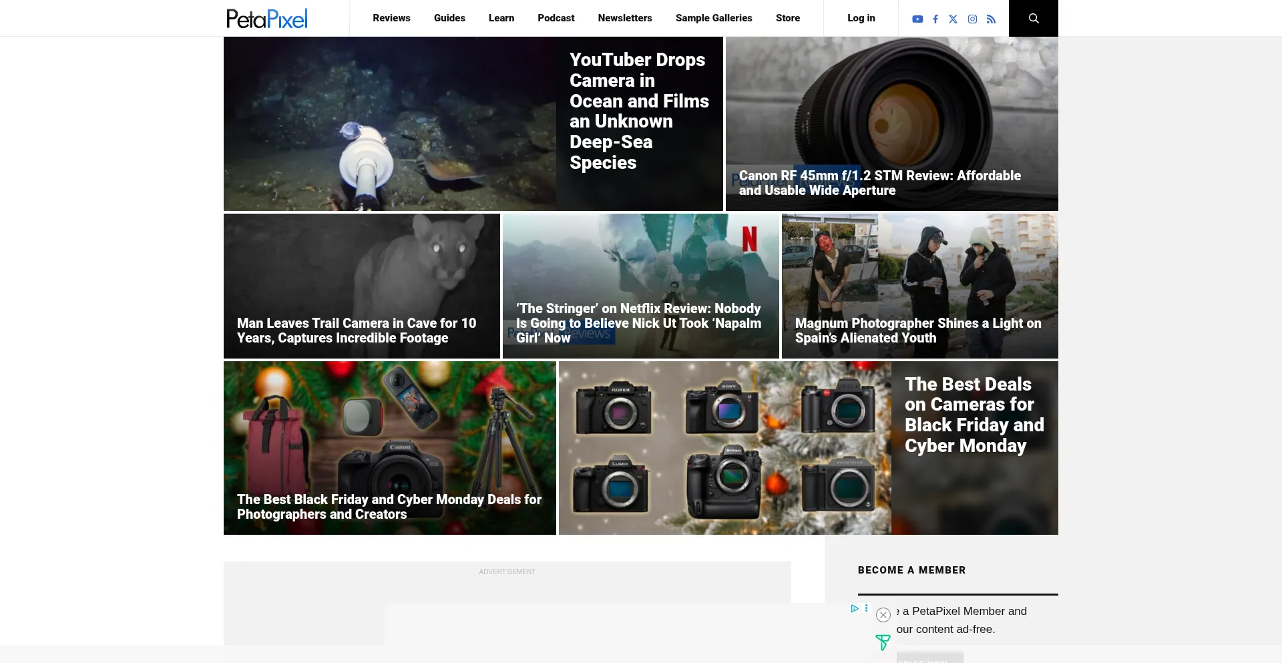
Task: Click the Log in link
Action: pos(861,18)
